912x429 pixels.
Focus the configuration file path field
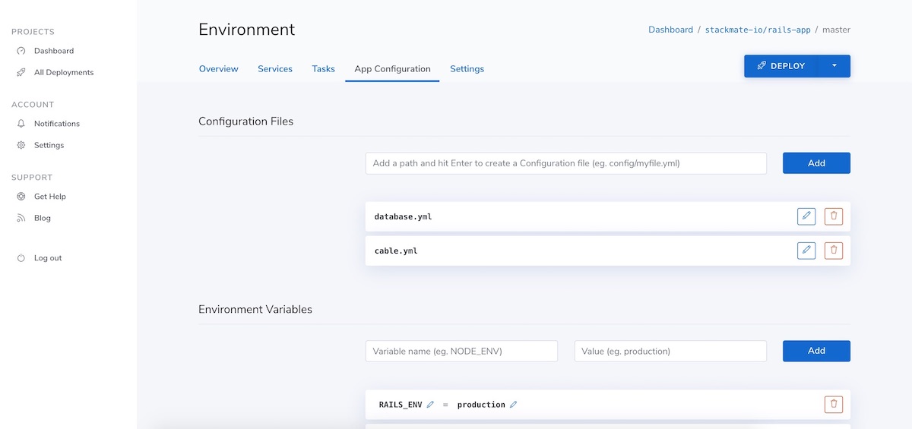pos(566,163)
